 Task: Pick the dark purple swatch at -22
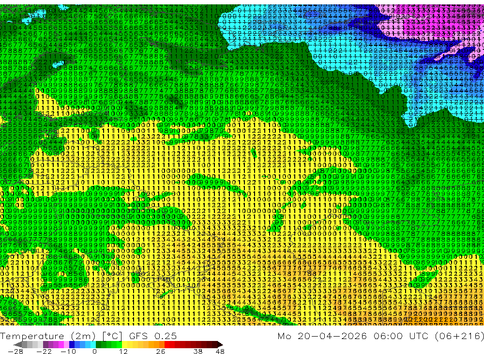pos(45,345)
